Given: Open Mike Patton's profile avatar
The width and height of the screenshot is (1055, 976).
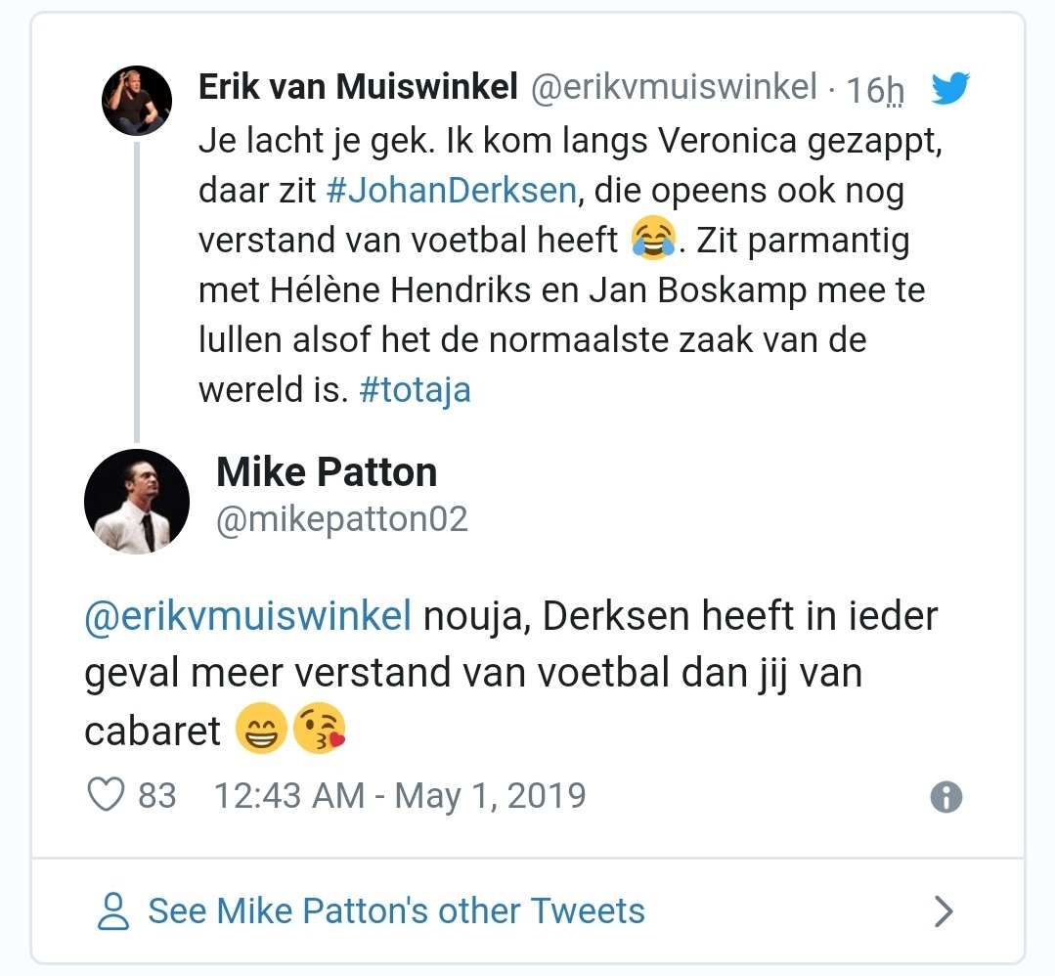Looking at the screenshot, I should pyautogui.click(x=137, y=501).
